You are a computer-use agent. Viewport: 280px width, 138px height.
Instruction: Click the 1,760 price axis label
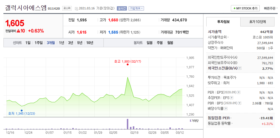click(190, 77)
